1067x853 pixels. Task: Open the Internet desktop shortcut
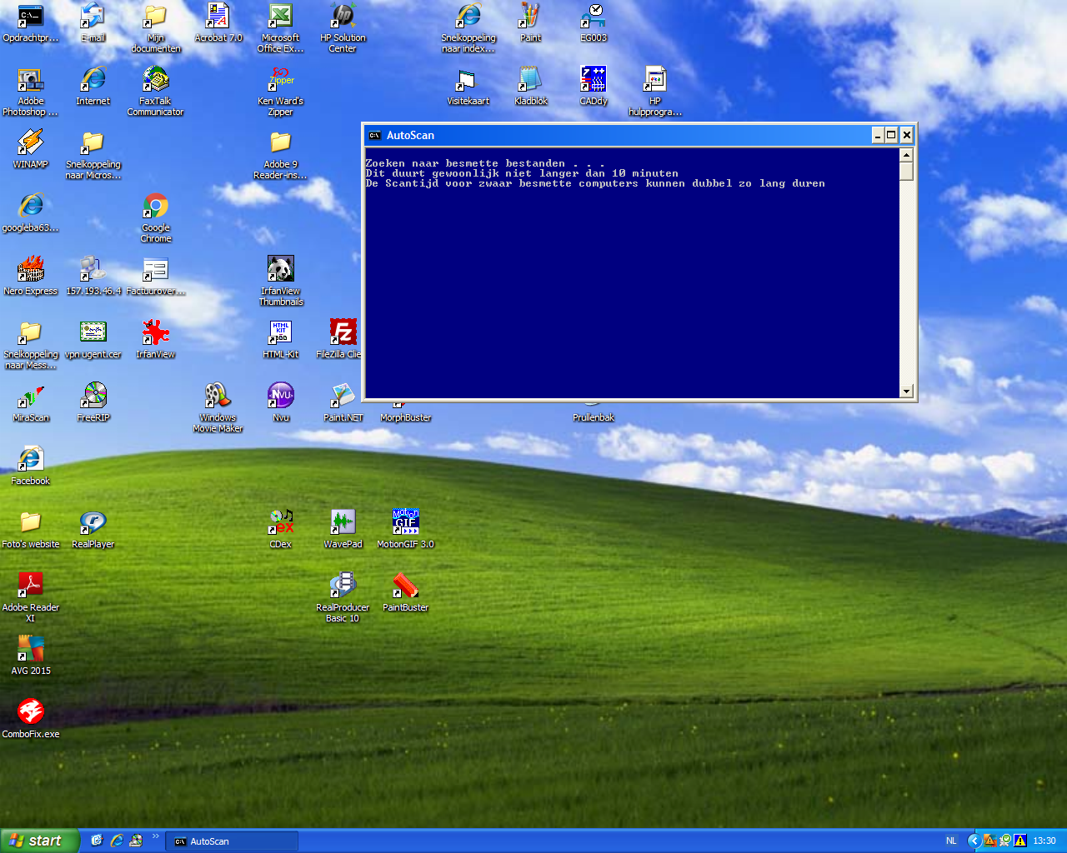coord(93,87)
